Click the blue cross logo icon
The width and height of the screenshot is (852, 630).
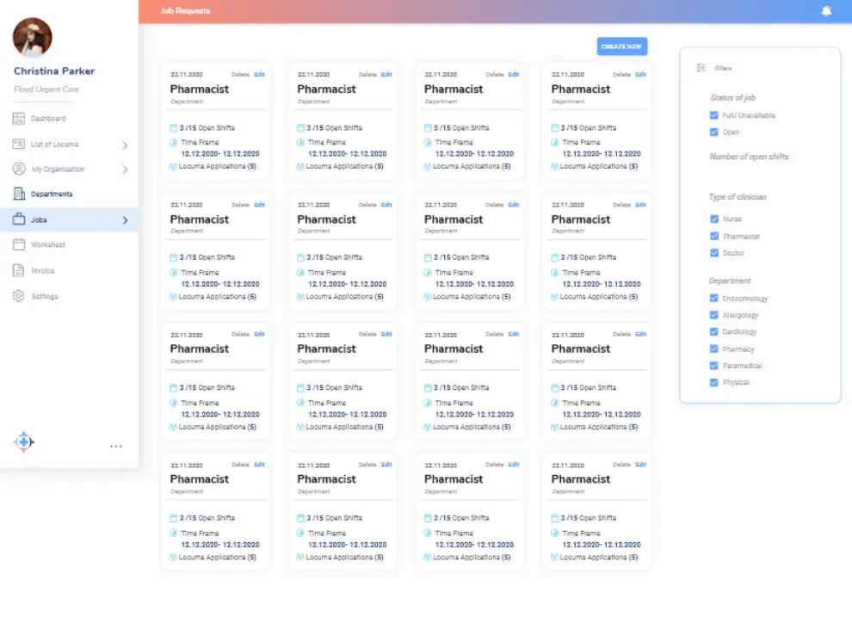coord(23,442)
